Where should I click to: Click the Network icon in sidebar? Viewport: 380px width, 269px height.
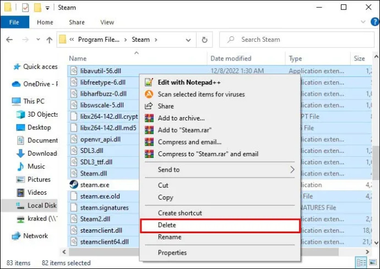click(x=16, y=236)
